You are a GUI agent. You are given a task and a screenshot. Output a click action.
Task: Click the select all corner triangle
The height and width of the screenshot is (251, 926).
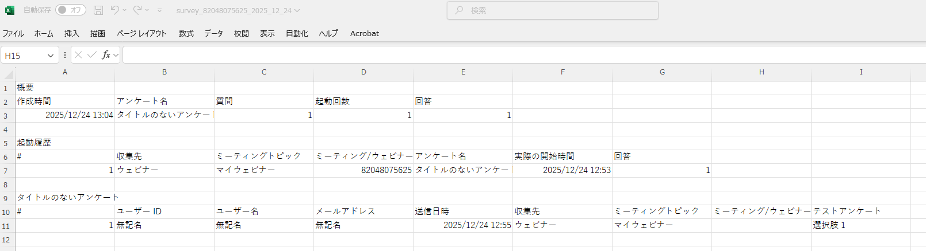(9, 74)
